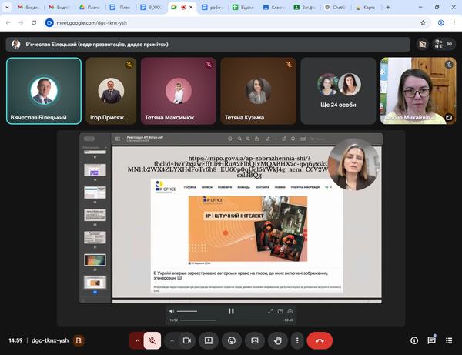Select В'ячеслав Білецький participant tile
The image size is (462, 355).
point(43,91)
